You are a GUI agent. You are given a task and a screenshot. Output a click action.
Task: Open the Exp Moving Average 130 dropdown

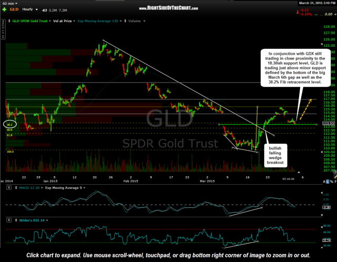tap(121, 21)
